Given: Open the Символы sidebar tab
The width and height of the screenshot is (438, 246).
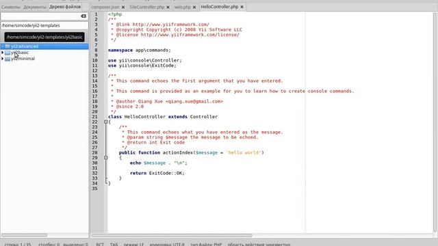Looking at the screenshot, I should pyautogui.click(x=11, y=7).
